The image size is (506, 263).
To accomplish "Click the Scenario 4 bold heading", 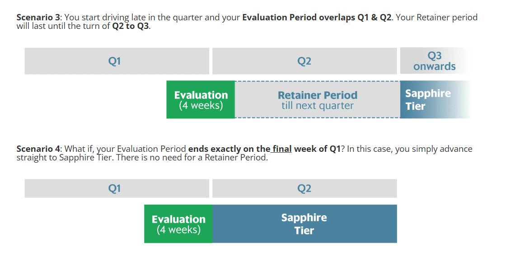I will pos(38,149).
